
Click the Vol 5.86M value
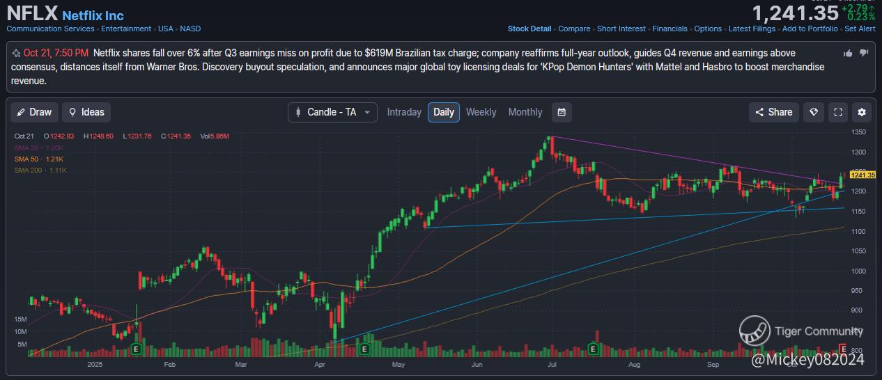214,136
